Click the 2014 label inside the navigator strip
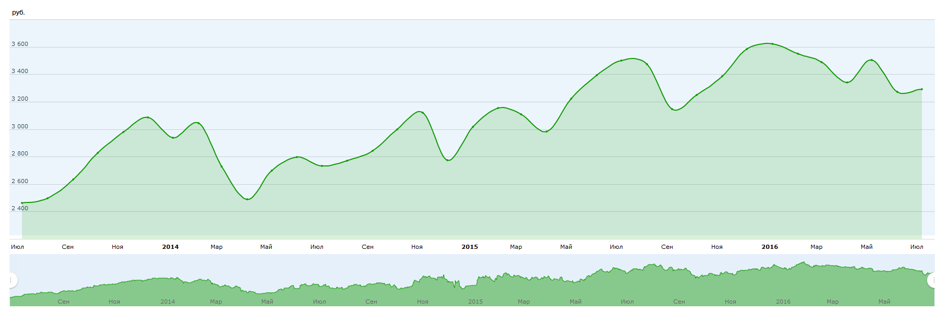This screenshot has width=937, height=312. [167, 302]
